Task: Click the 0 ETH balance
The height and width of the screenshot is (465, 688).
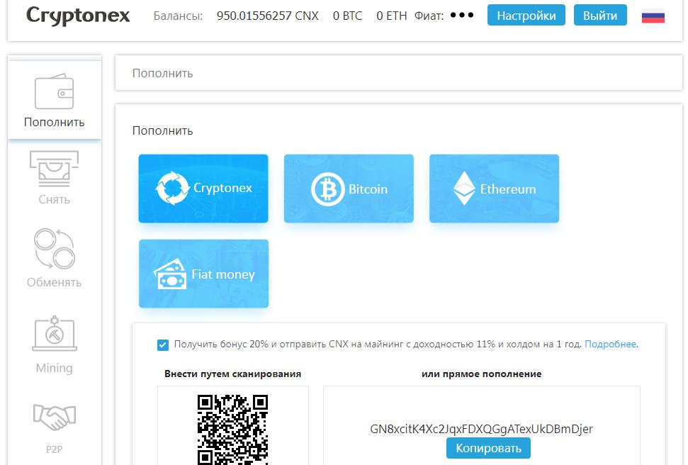Action: click(x=392, y=16)
